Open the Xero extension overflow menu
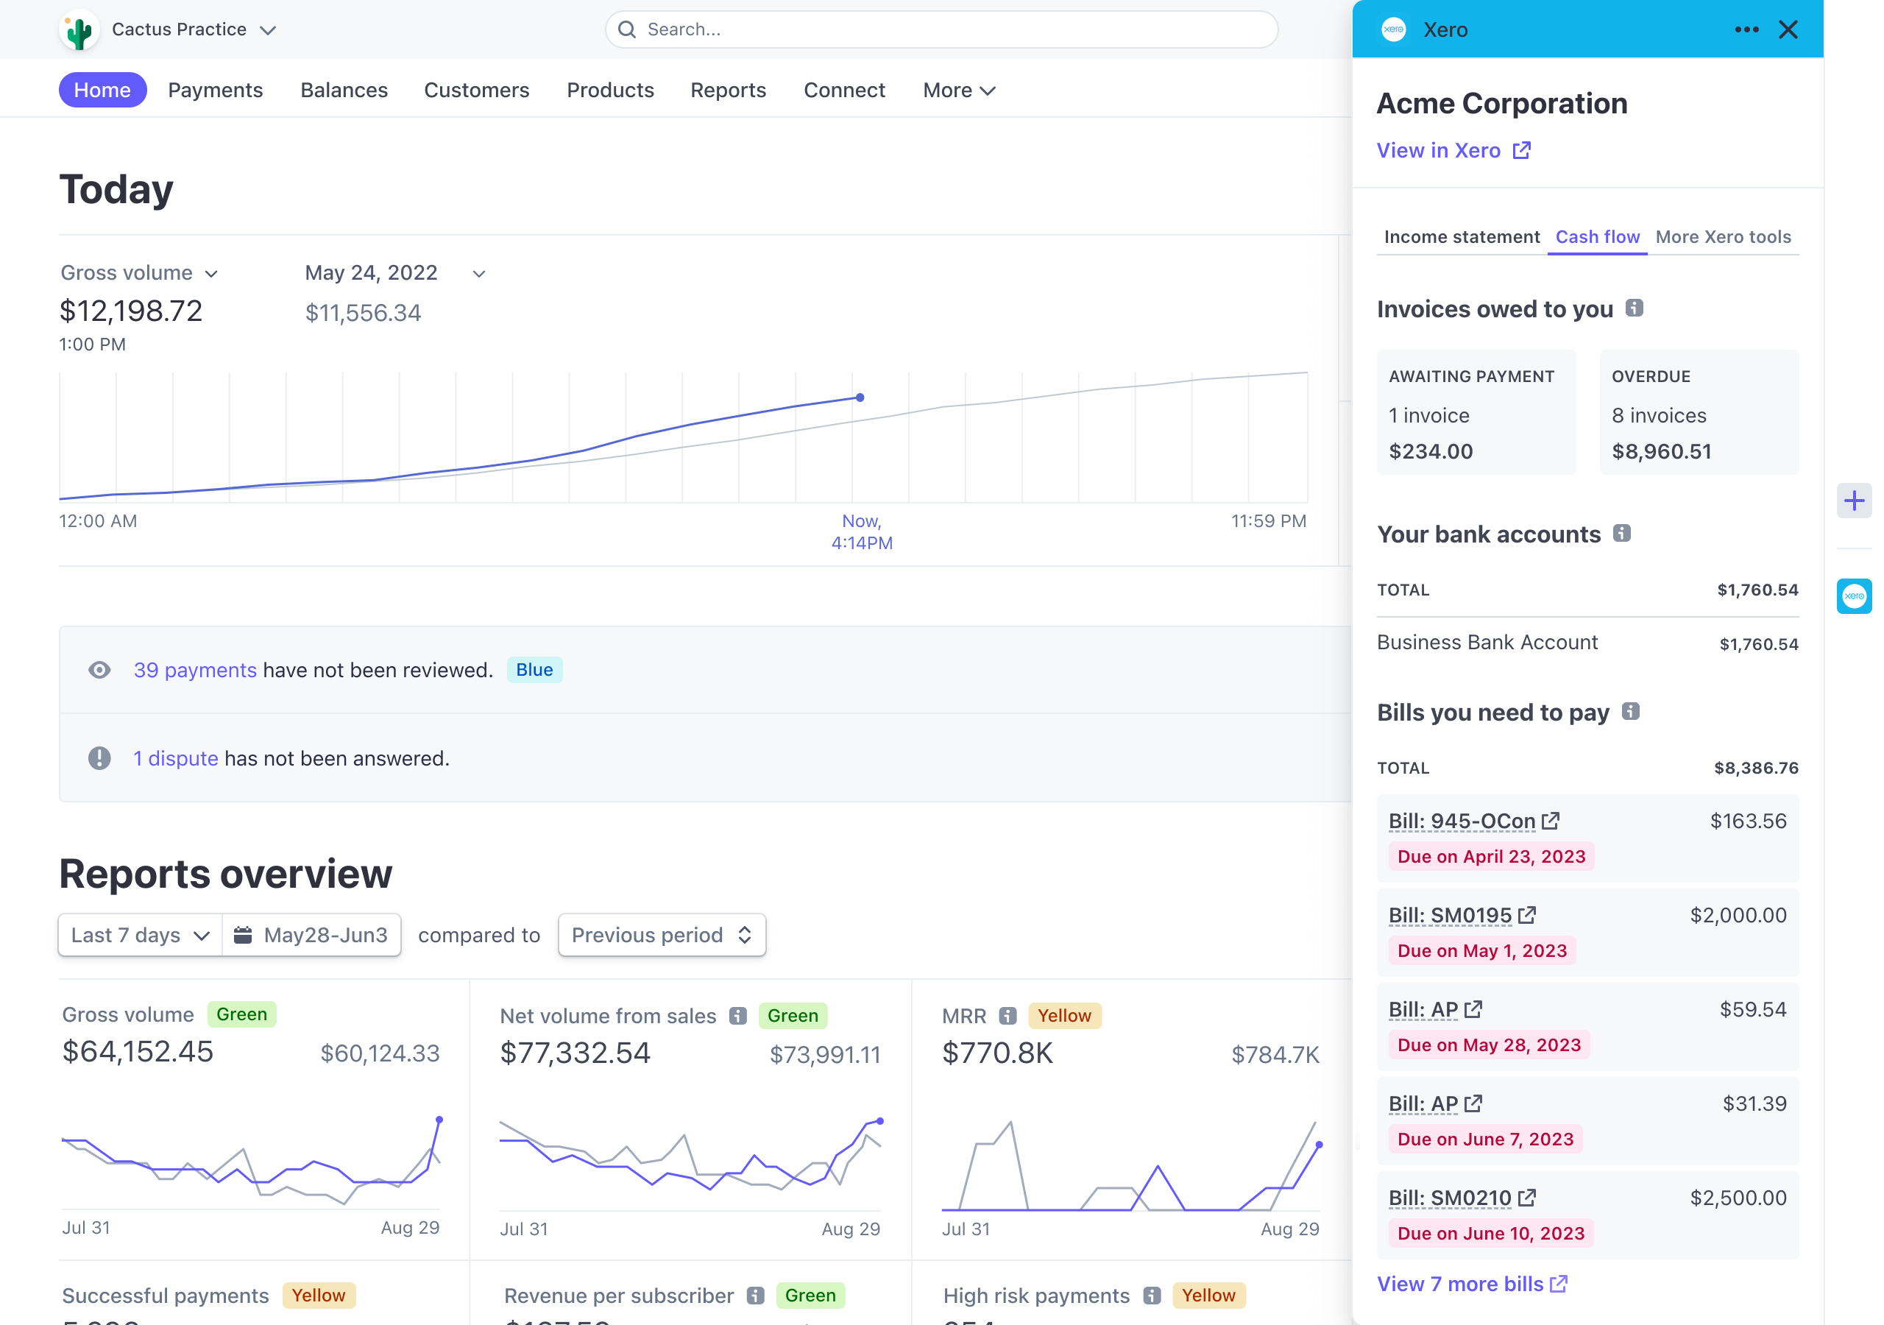Image resolution: width=1884 pixels, height=1325 pixels. pos(1746,29)
